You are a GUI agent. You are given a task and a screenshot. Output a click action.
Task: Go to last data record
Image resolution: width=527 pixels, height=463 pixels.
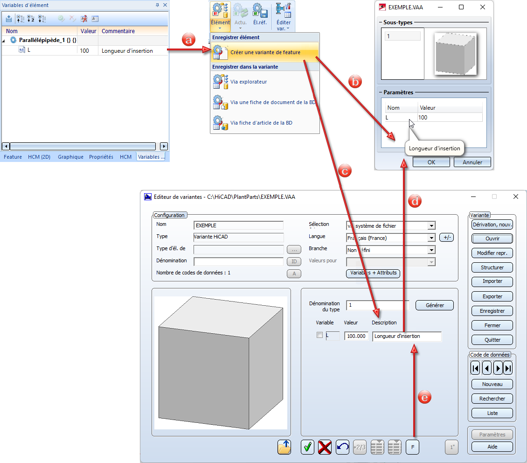(508, 368)
